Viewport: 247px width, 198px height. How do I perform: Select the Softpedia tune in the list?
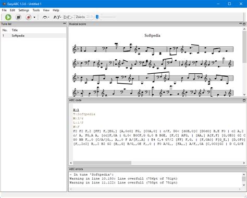pyautogui.click(x=33, y=36)
